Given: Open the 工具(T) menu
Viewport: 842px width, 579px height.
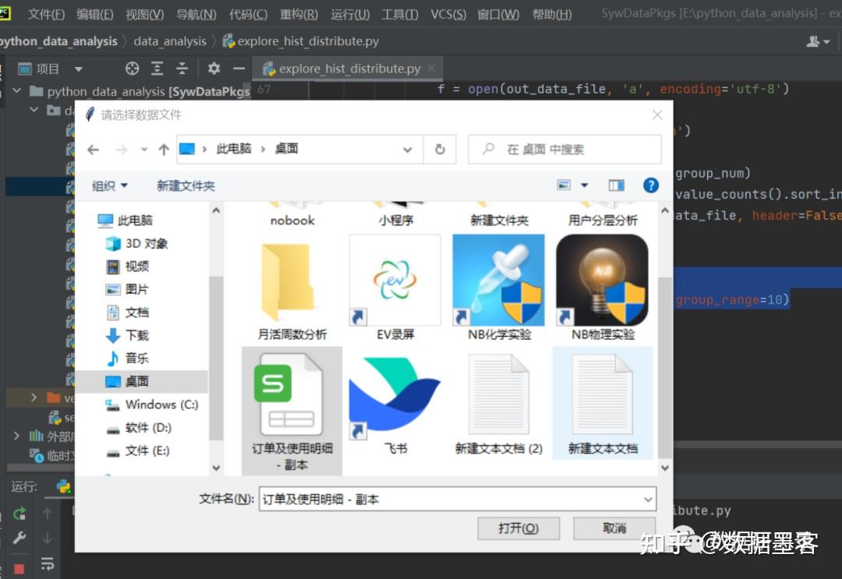Looking at the screenshot, I should coord(400,15).
